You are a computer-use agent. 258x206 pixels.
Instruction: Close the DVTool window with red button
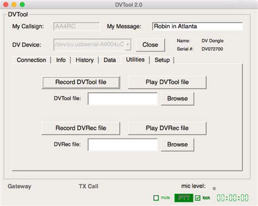pos(6,4)
